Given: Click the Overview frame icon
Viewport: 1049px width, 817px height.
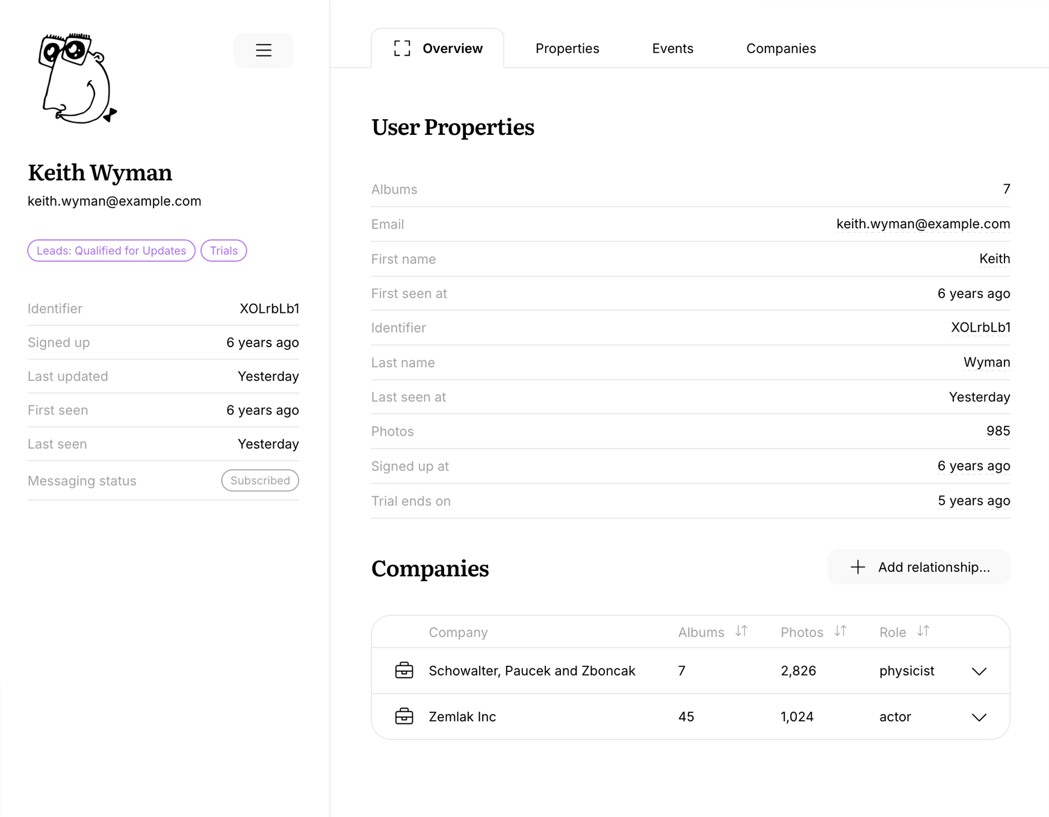Looking at the screenshot, I should [x=401, y=48].
